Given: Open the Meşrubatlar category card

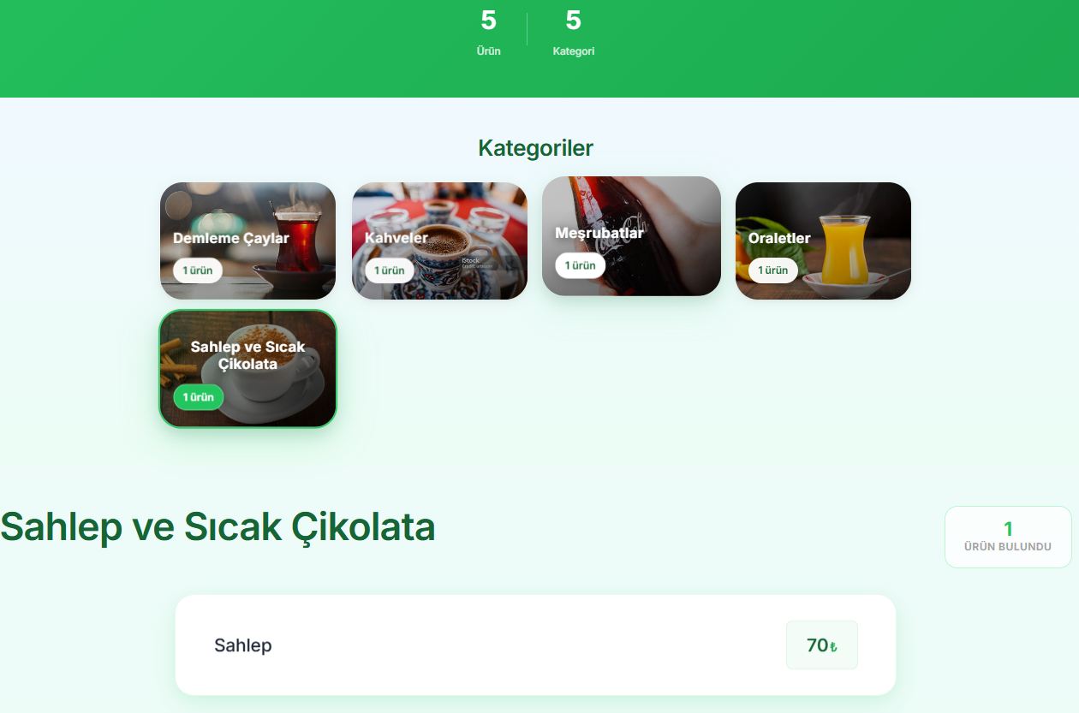Looking at the screenshot, I should [631, 236].
